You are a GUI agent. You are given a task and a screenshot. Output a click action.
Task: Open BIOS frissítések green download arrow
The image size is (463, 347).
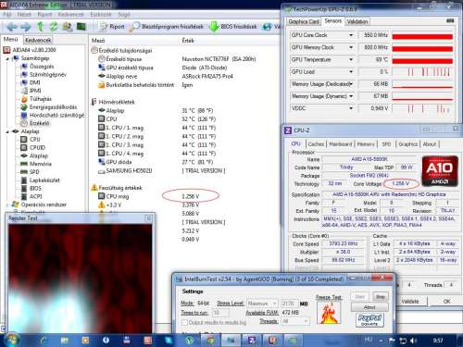(x=232, y=27)
